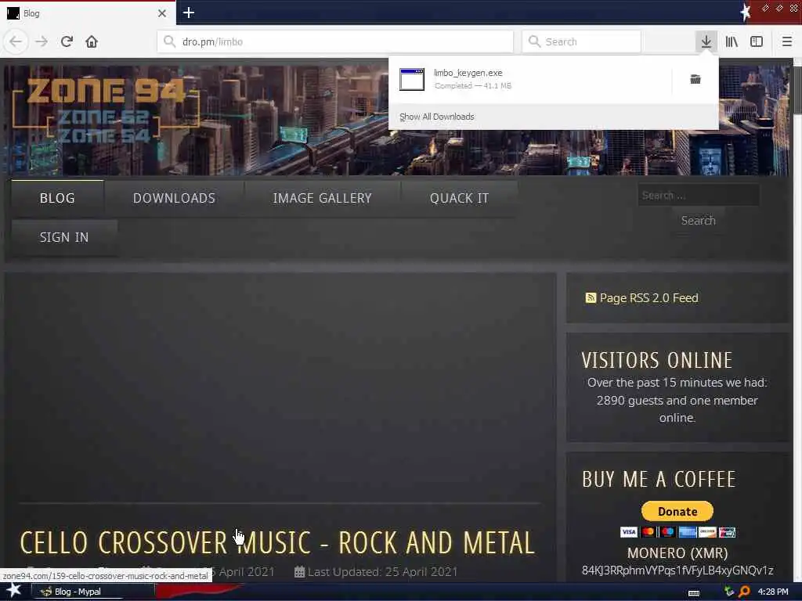Image resolution: width=802 pixels, height=601 pixels.
Task: Open Page RSS 2.0 Feed link
Action: (648, 298)
